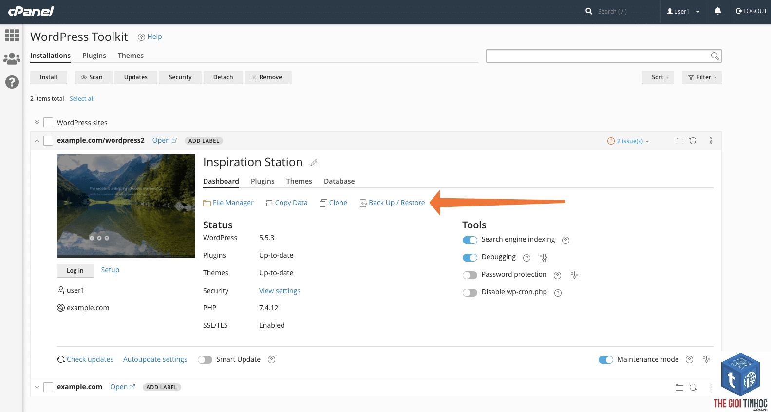
Task: Open the help question-mark sidebar icon
Action: coord(12,82)
